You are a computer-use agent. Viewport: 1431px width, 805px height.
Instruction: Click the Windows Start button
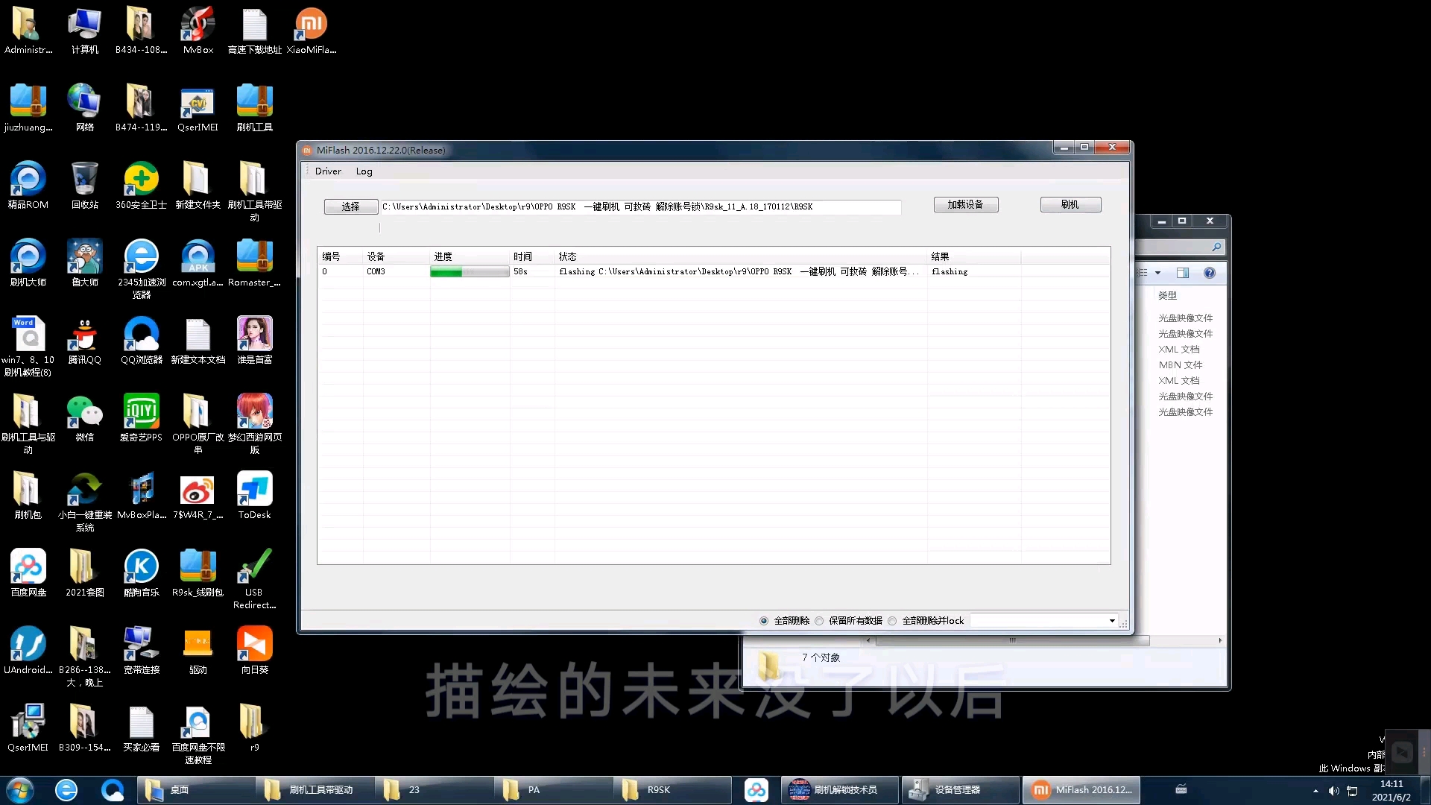pos(19,790)
